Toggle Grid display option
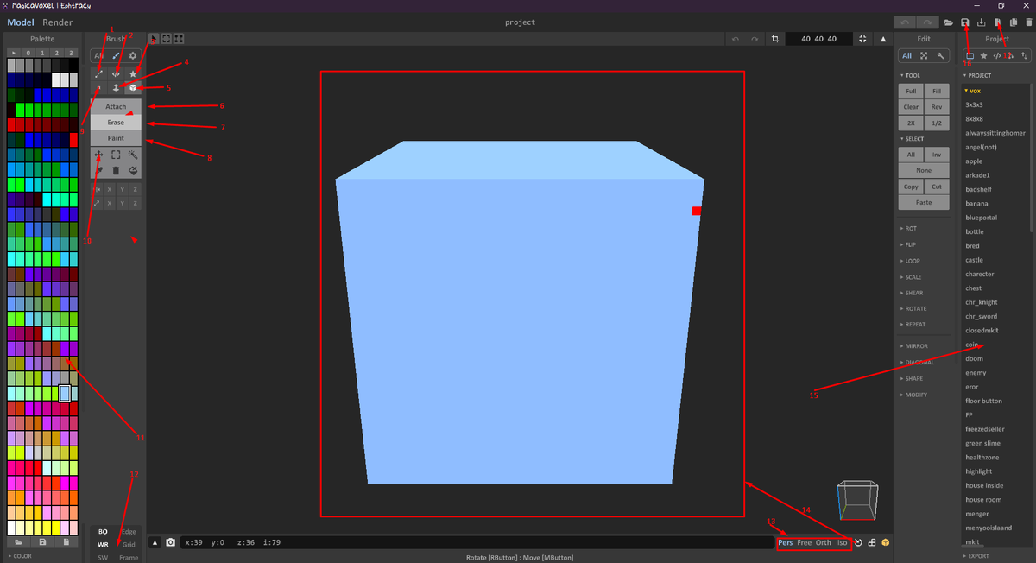Image resolution: width=1036 pixels, height=563 pixels. click(129, 545)
